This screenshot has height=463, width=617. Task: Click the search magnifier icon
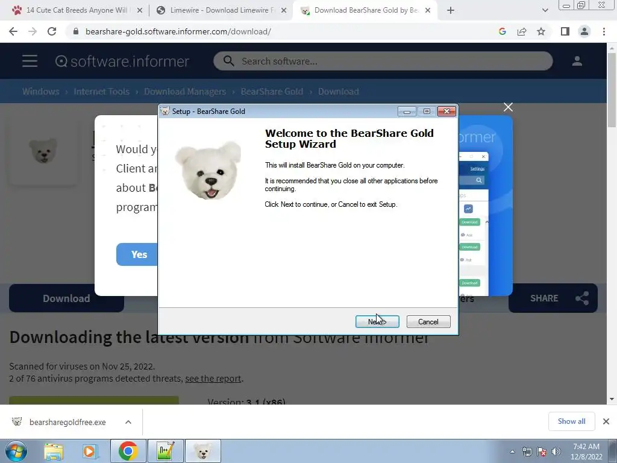(x=228, y=61)
